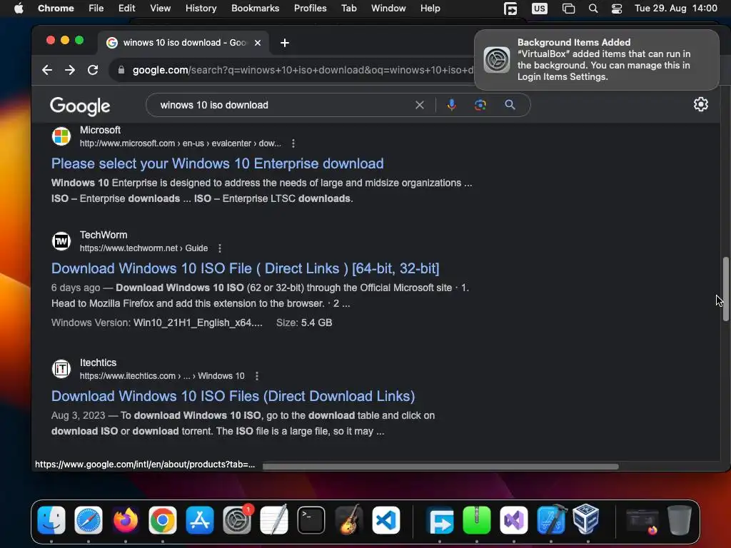The height and width of the screenshot is (548, 731).
Task: Open the Bookmarks menu
Action: click(256, 9)
